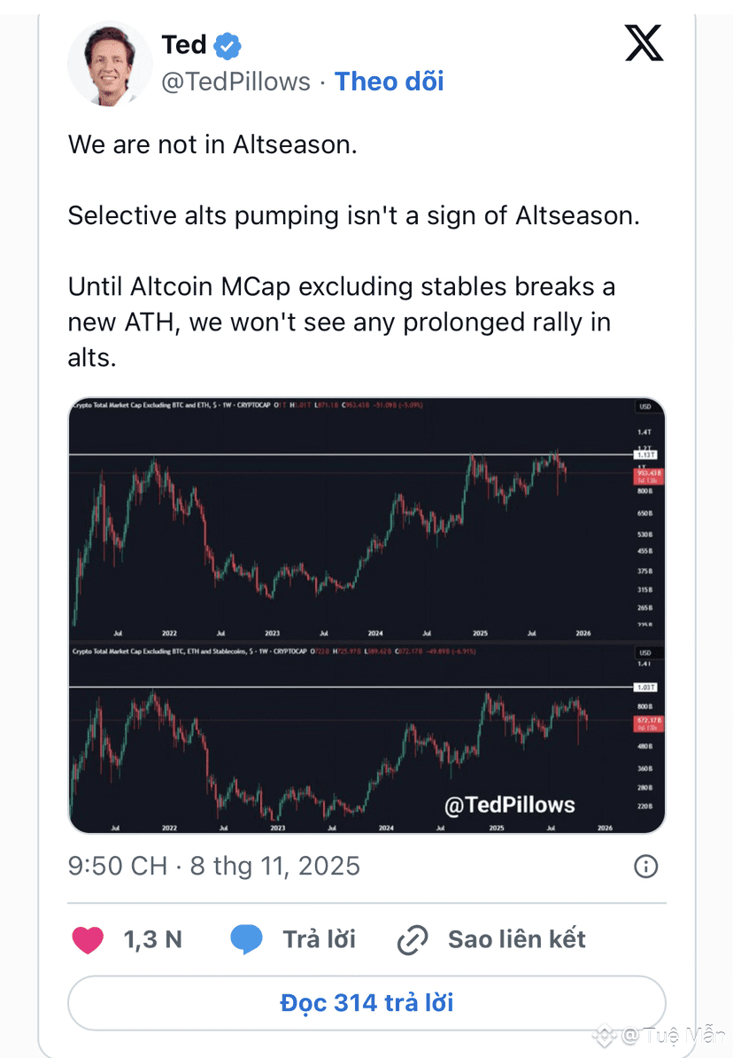Click the blue reply speech bubble icon
Image resolution: width=733 pixels, height=1058 pixels.
click(246, 939)
